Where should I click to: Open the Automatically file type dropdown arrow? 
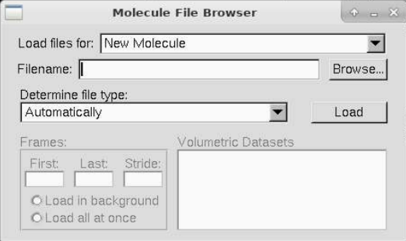coord(278,113)
